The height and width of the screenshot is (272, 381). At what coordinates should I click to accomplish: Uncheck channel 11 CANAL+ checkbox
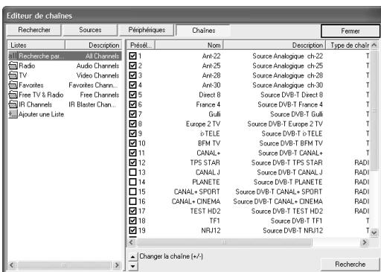(x=133, y=153)
